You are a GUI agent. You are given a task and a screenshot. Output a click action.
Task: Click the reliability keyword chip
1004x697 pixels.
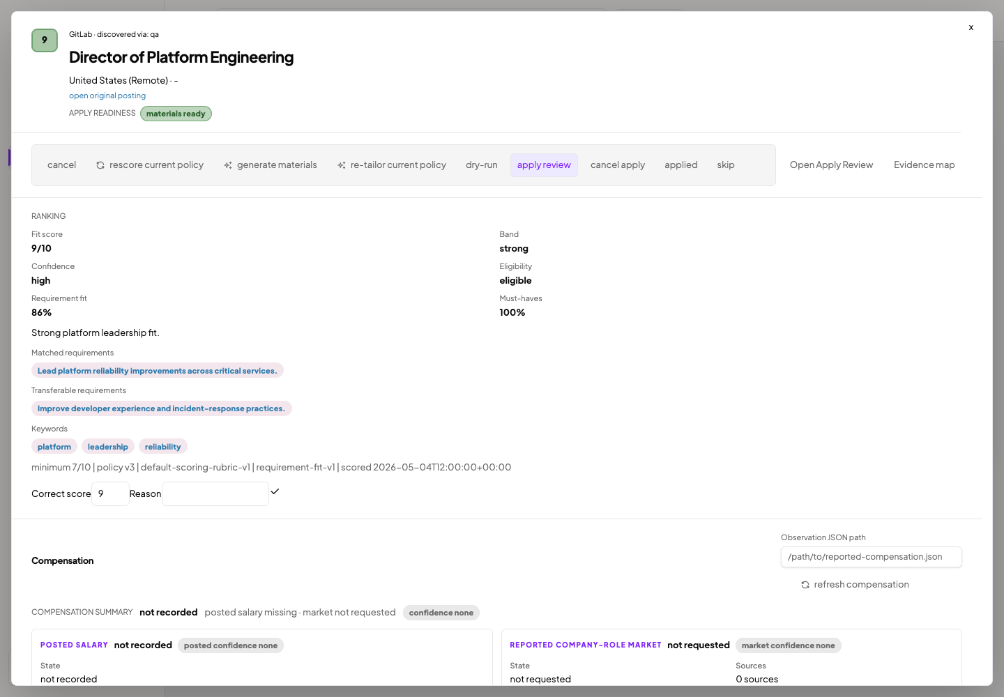pos(163,447)
